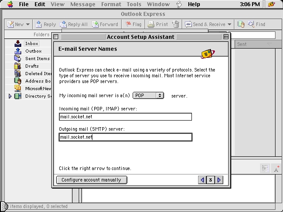This screenshot has width=283, height=212.
Task: Select the Sent Items folder
Action: point(37,59)
